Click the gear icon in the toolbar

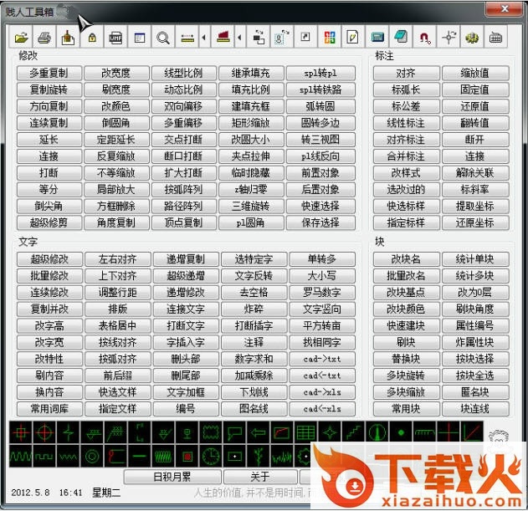tap(472, 38)
